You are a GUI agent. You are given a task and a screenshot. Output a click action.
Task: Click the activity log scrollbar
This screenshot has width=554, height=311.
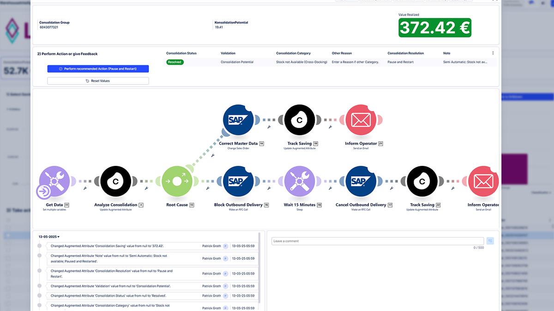pyautogui.click(x=259, y=268)
